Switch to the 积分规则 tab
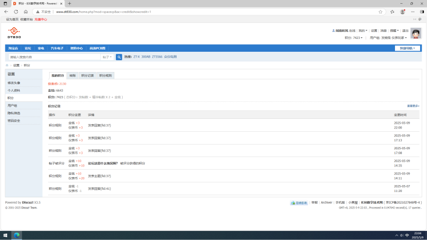This screenshot has width=427, height=240. (x=105, y=75)
